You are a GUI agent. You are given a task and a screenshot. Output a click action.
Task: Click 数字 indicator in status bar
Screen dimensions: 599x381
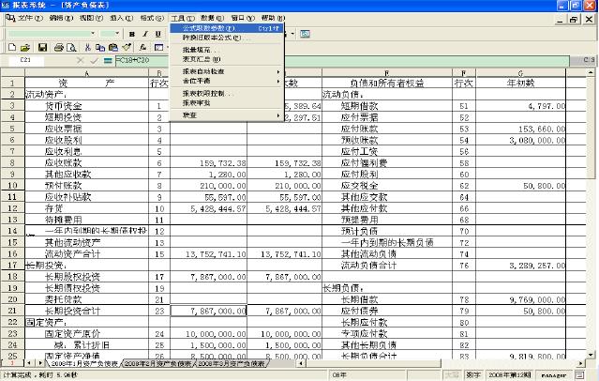(x=473, y=375)
